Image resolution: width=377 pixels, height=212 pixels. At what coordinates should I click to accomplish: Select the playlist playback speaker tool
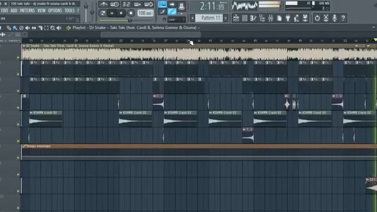pyautogui.click(x=59, y=28)
